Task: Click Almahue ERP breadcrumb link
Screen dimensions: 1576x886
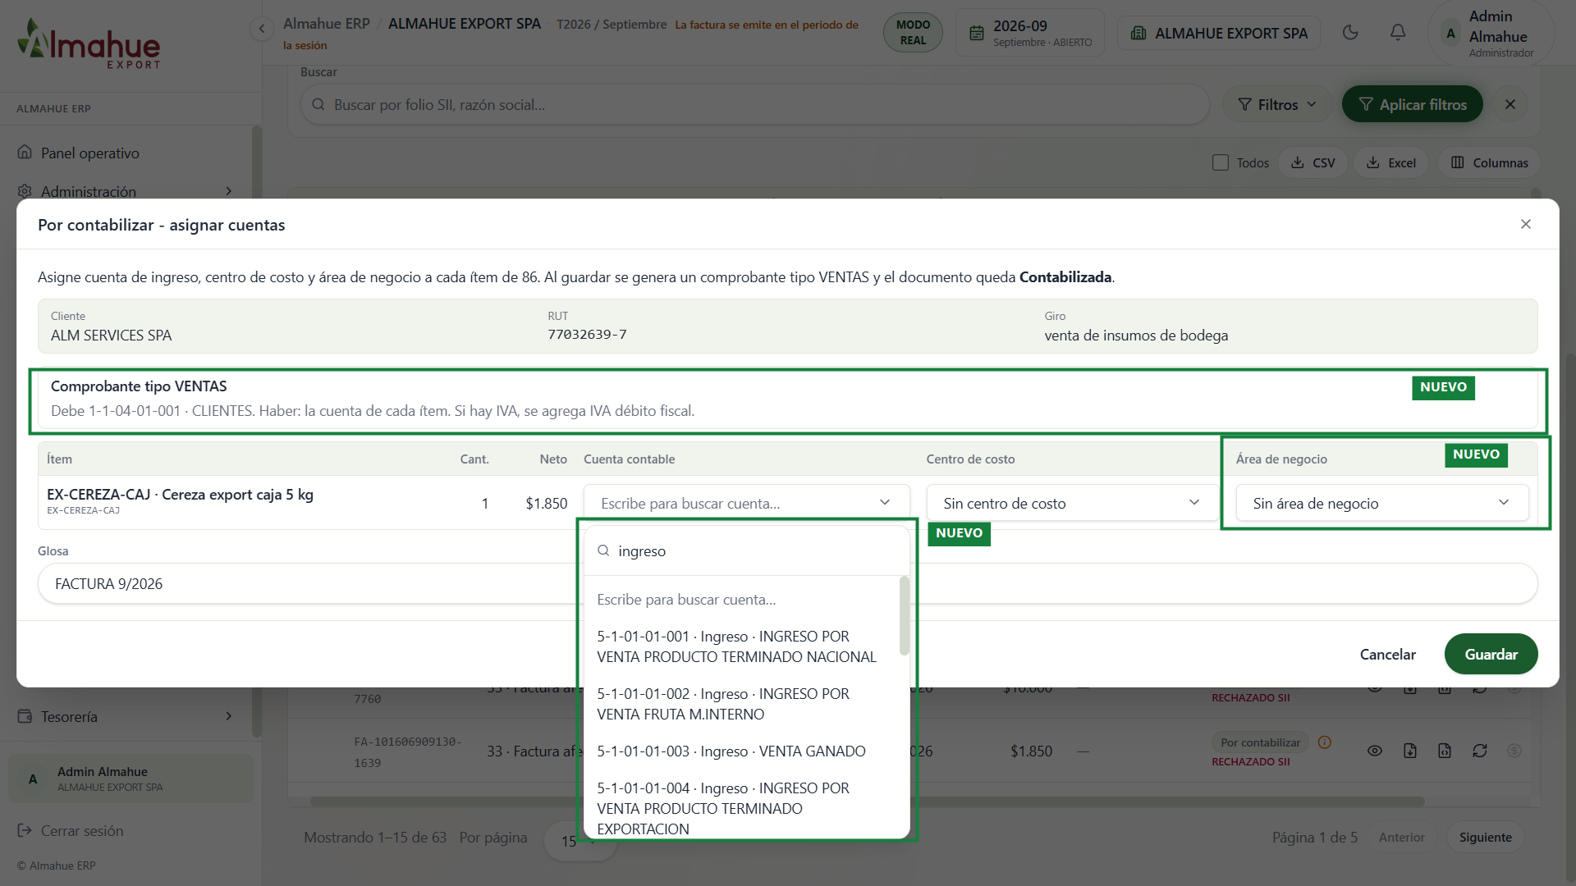Action: tap(327, 24)
